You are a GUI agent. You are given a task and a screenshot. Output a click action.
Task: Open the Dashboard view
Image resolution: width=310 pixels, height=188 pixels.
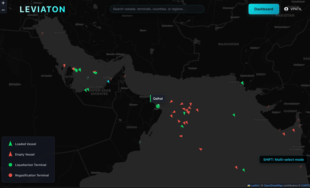(264, 9)
